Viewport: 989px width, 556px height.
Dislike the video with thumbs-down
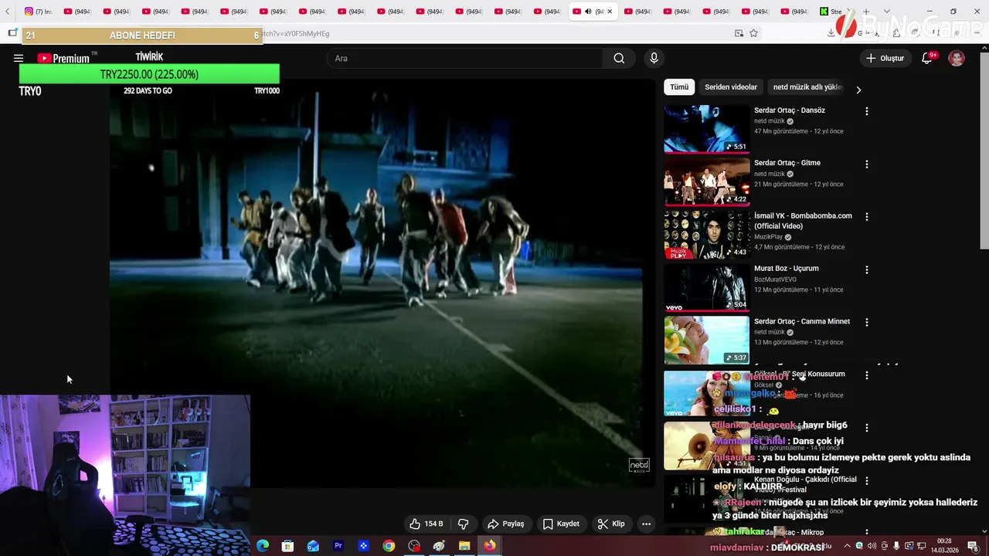(464, 524)
